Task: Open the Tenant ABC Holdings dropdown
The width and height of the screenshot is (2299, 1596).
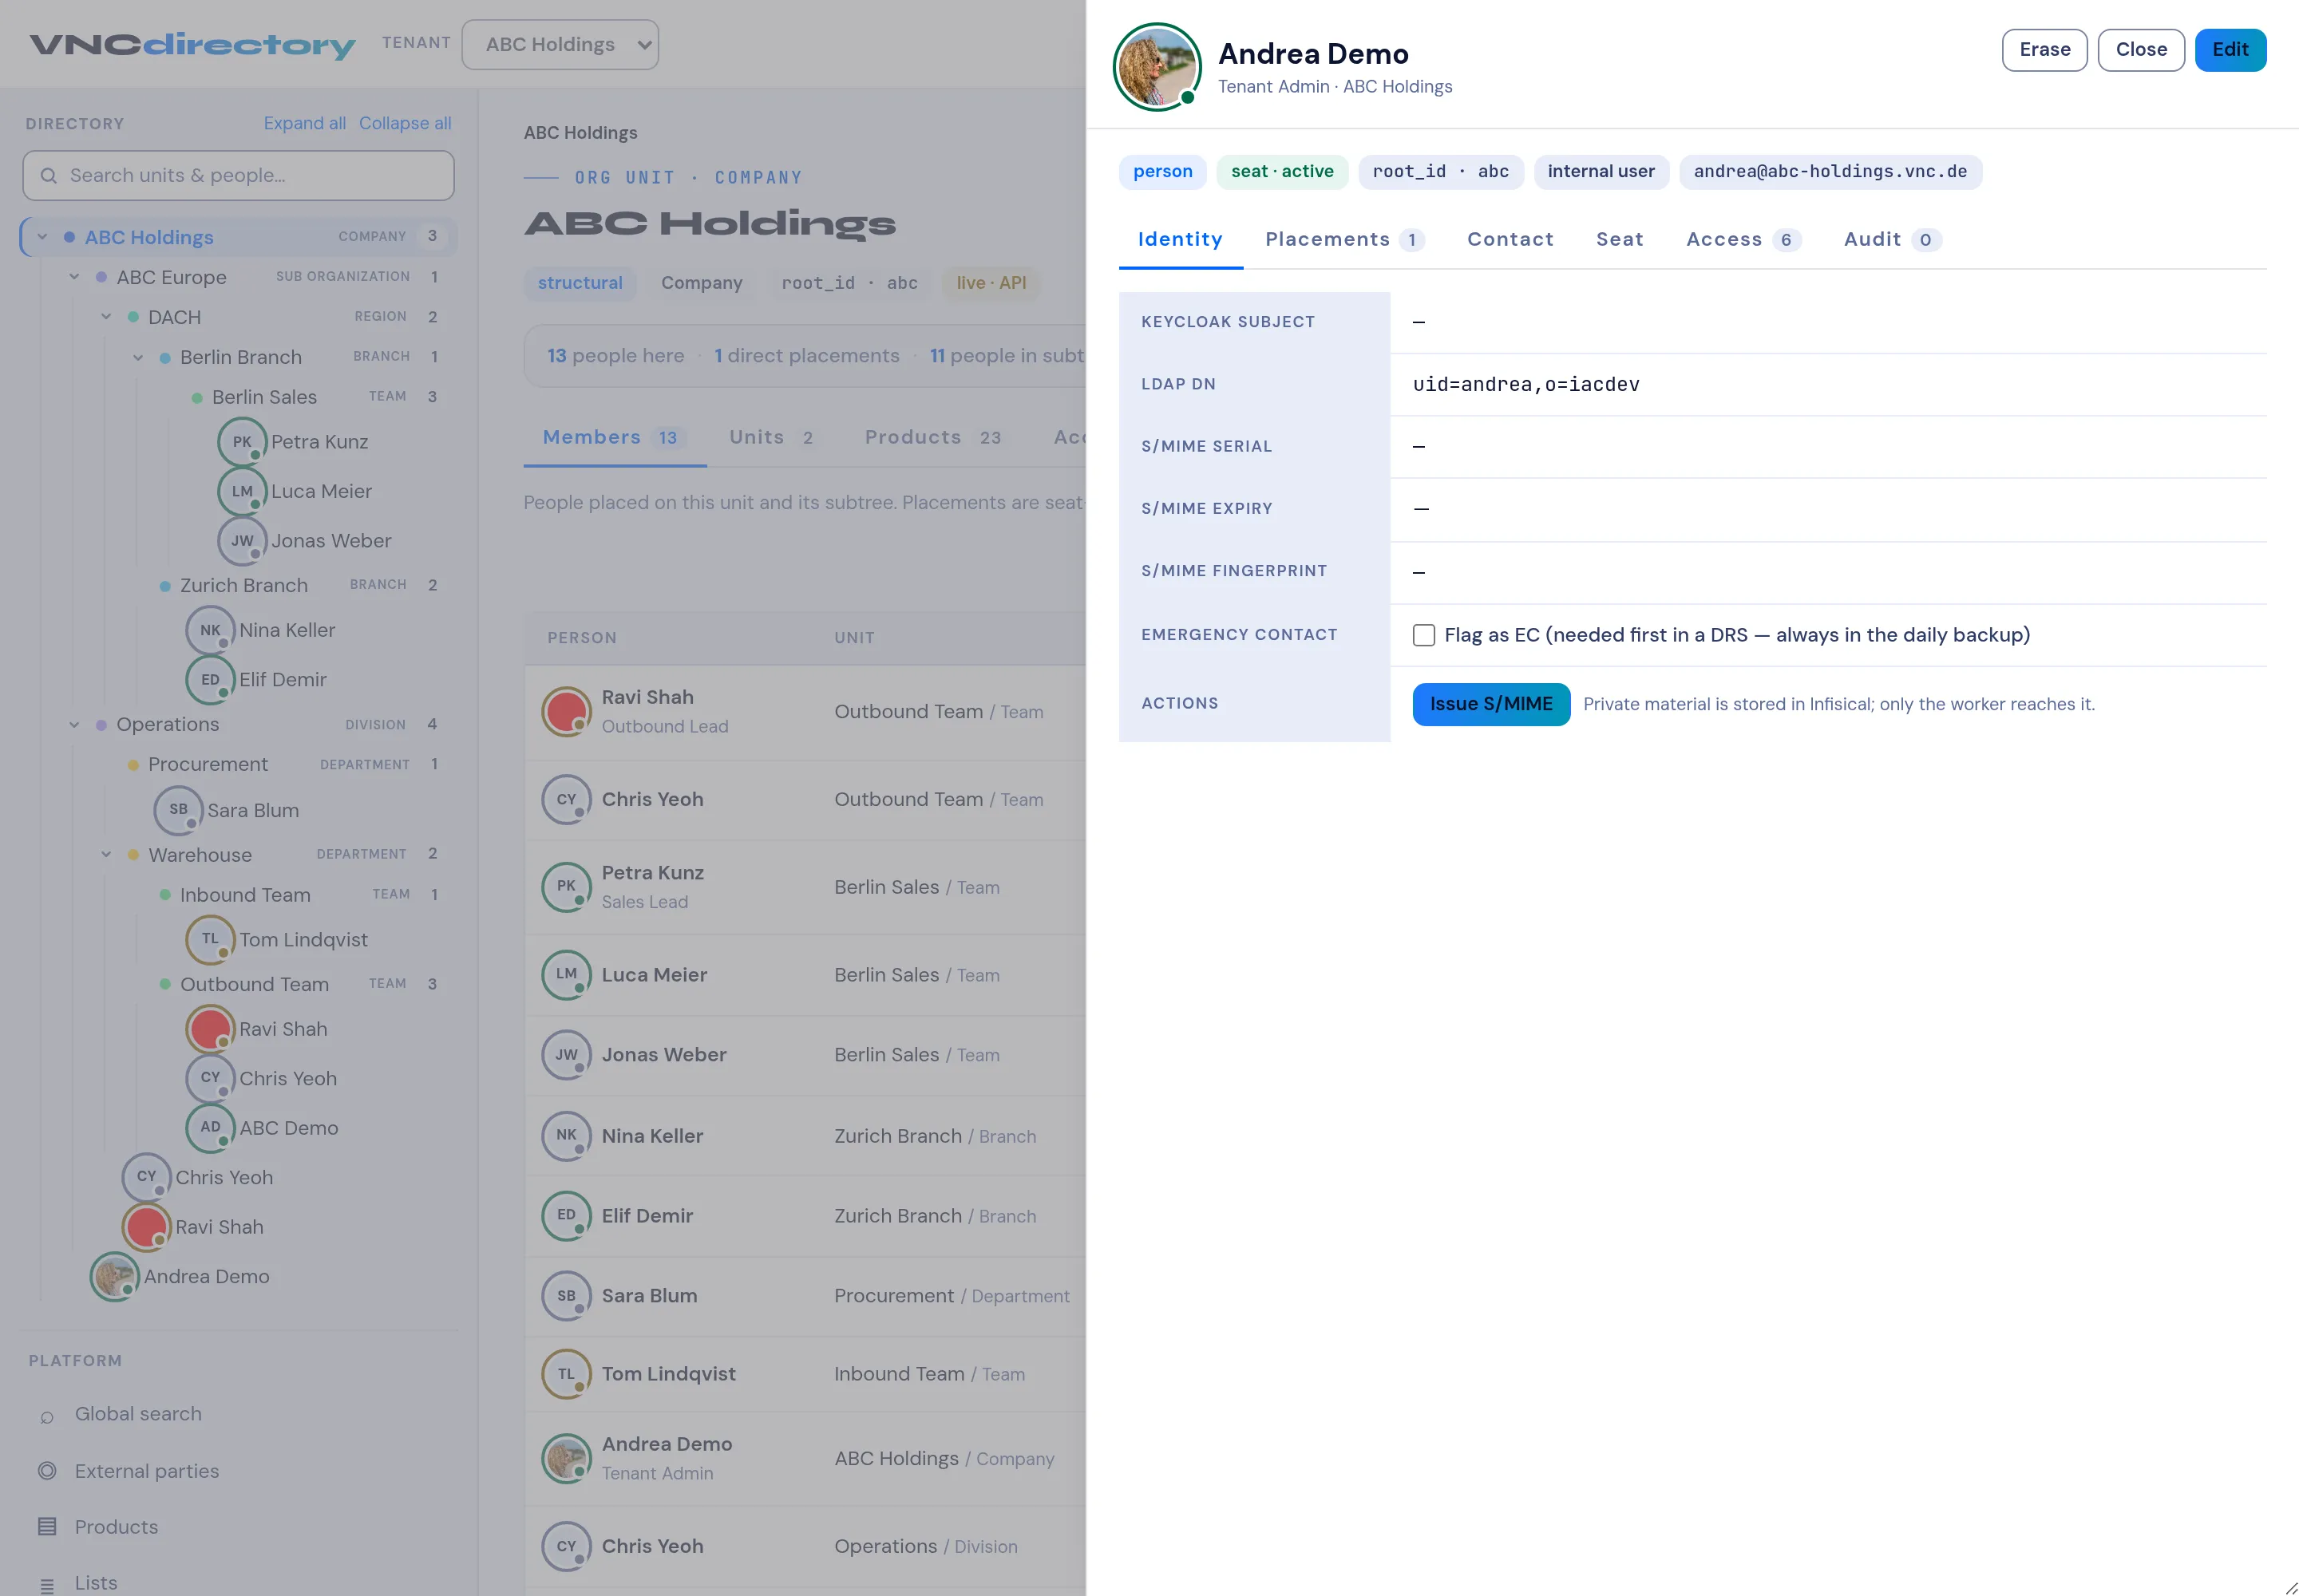Action: pos(560,45)
